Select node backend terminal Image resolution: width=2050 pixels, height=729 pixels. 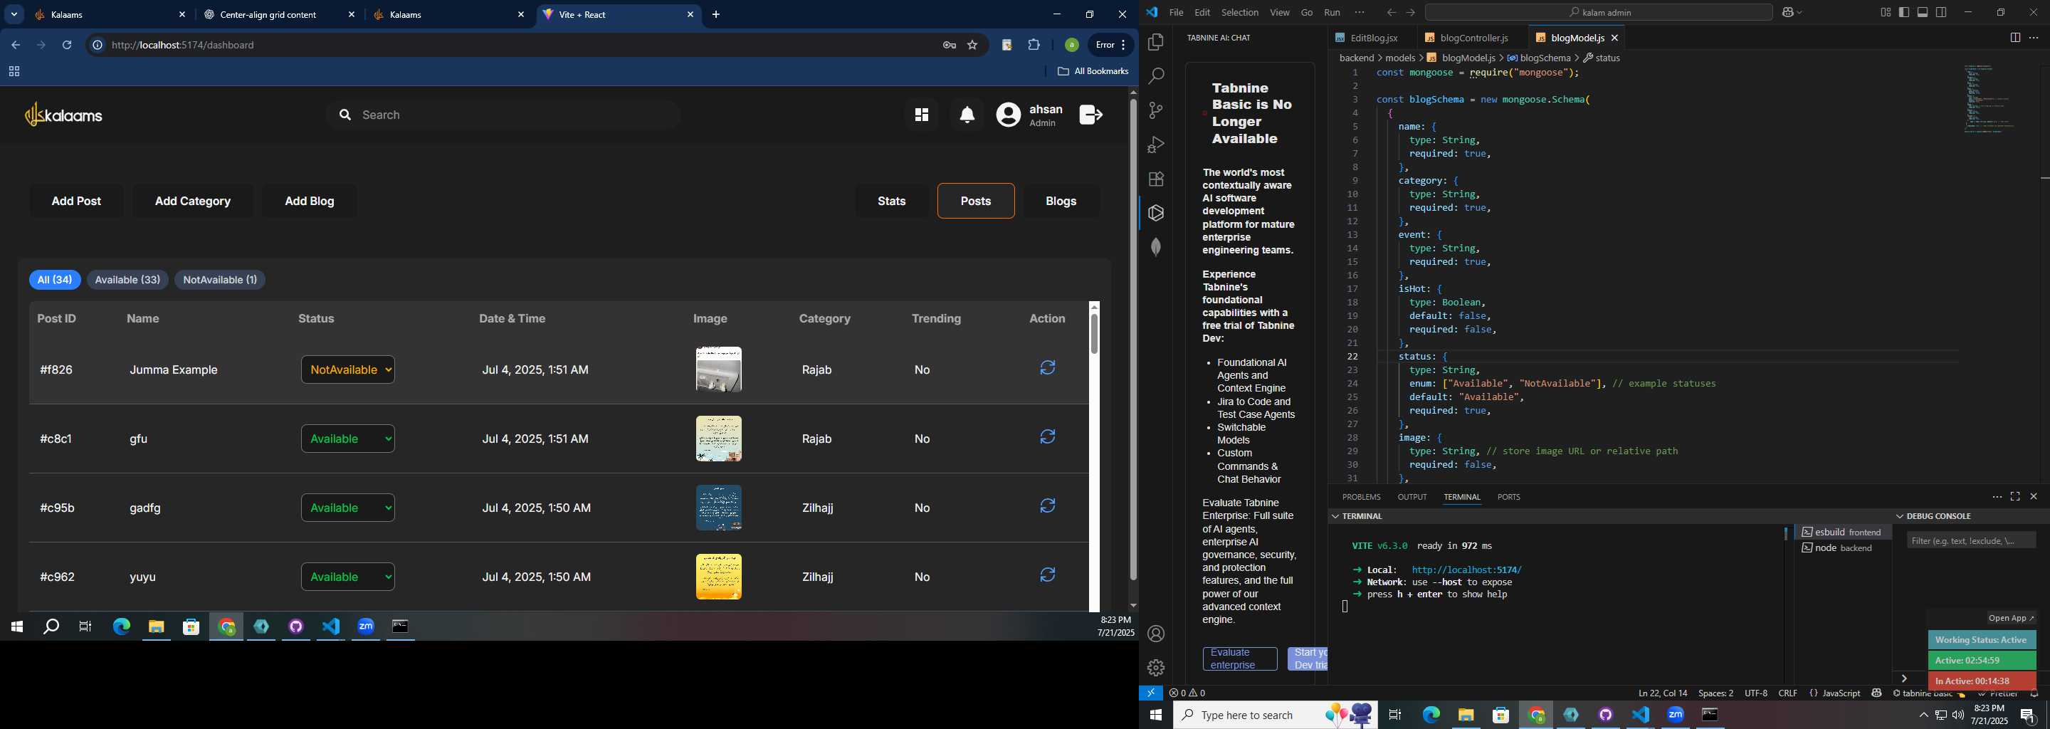tap(1844, 548)
